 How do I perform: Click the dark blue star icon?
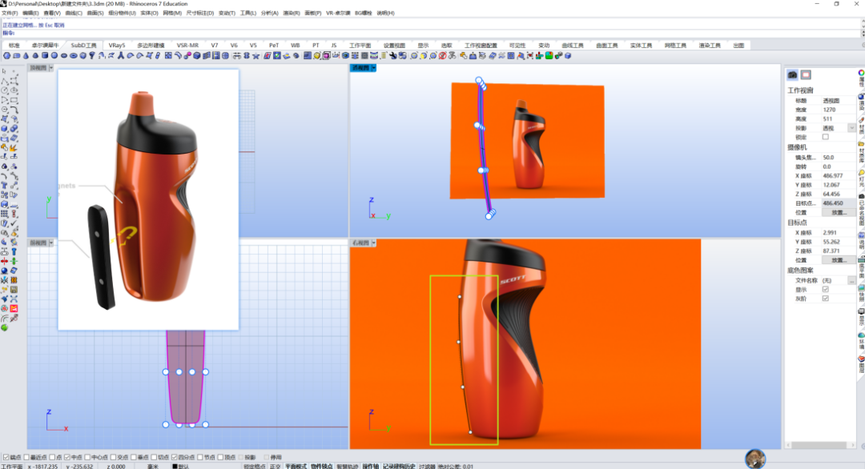(256, 56)
